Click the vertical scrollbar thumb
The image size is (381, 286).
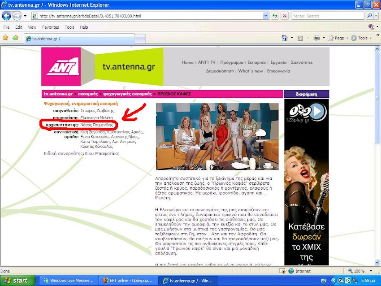(x=377, y=98)
